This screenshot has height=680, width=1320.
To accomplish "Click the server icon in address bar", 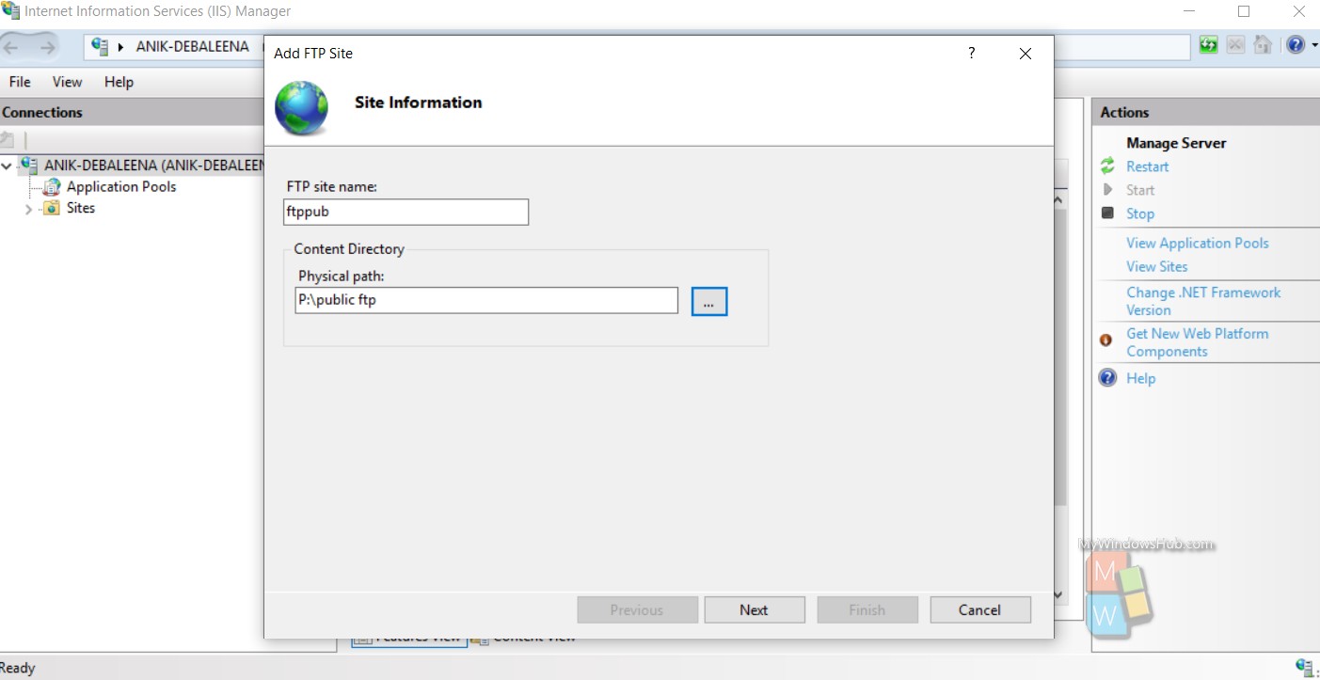I will click(100, 46).
